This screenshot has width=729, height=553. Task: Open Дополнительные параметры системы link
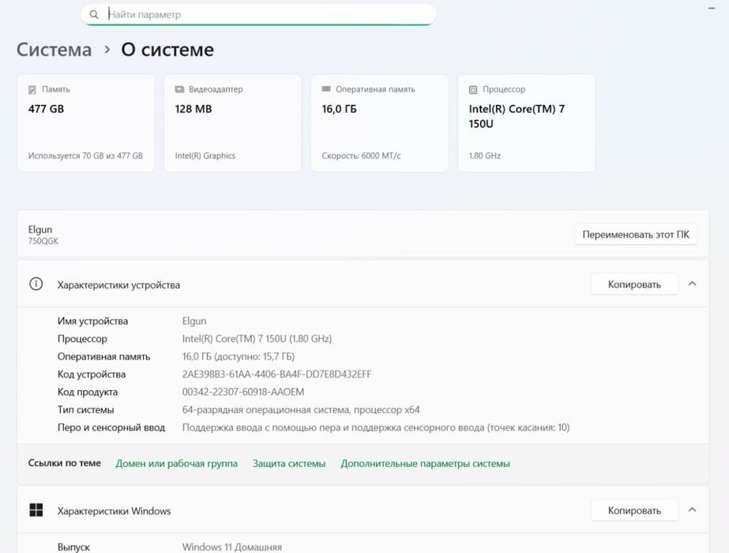tap(425, 464)
